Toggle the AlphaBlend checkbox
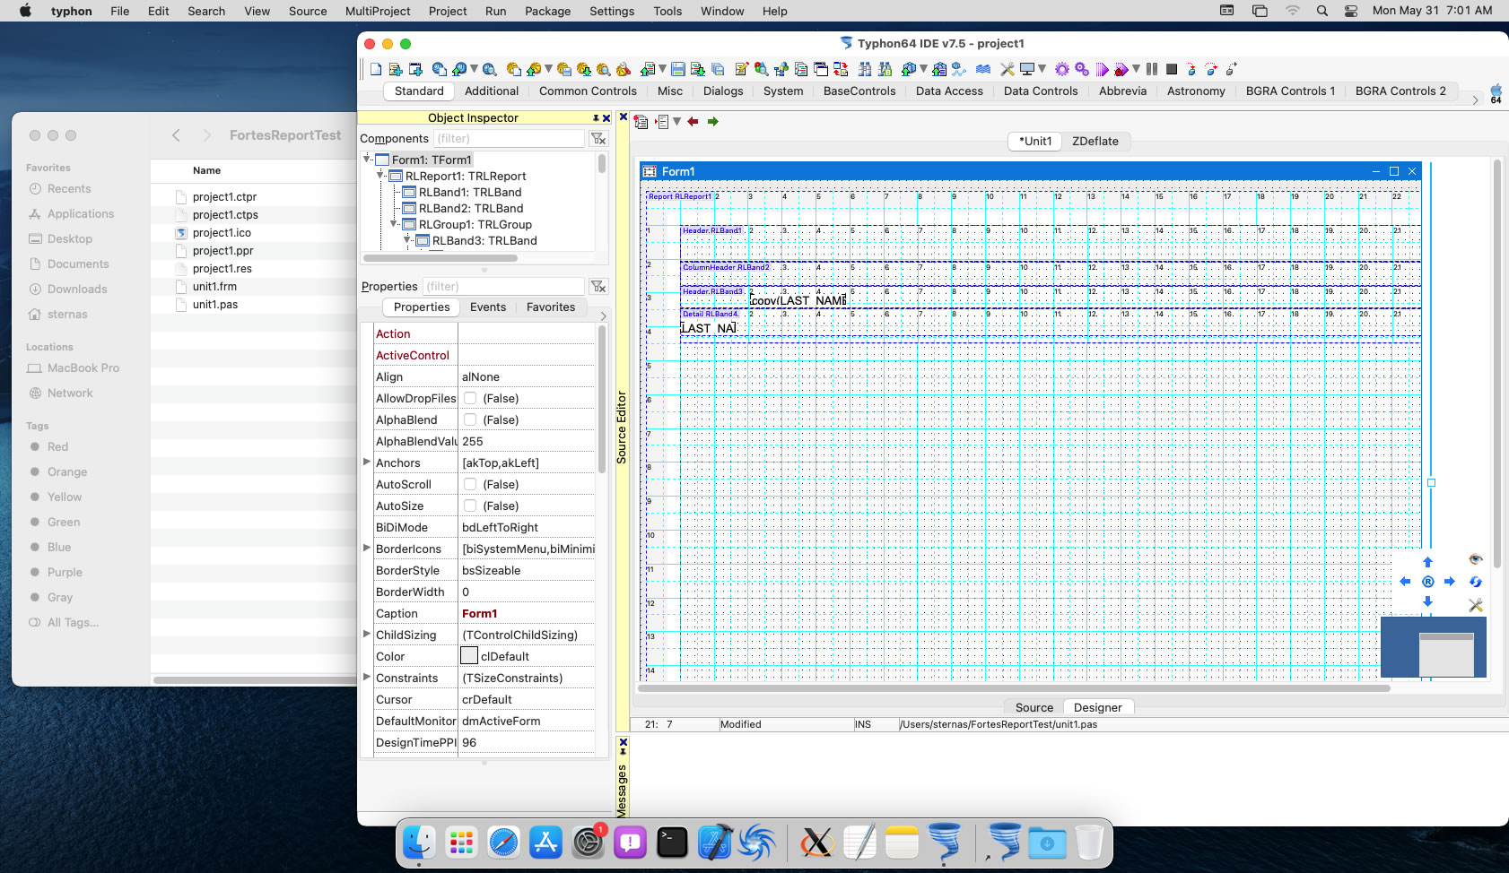The width and height of the screenshot is (1509, 873). [x=470, y=420]
